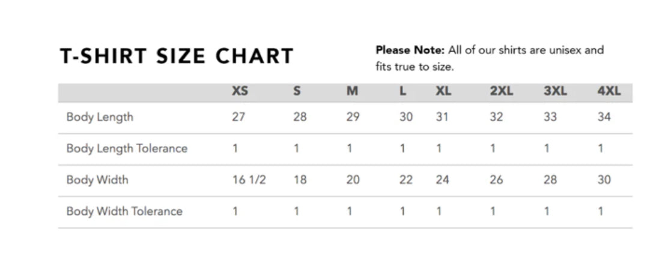Select body length value 27 for XS
671x258 pixels.
click(238, 117)
